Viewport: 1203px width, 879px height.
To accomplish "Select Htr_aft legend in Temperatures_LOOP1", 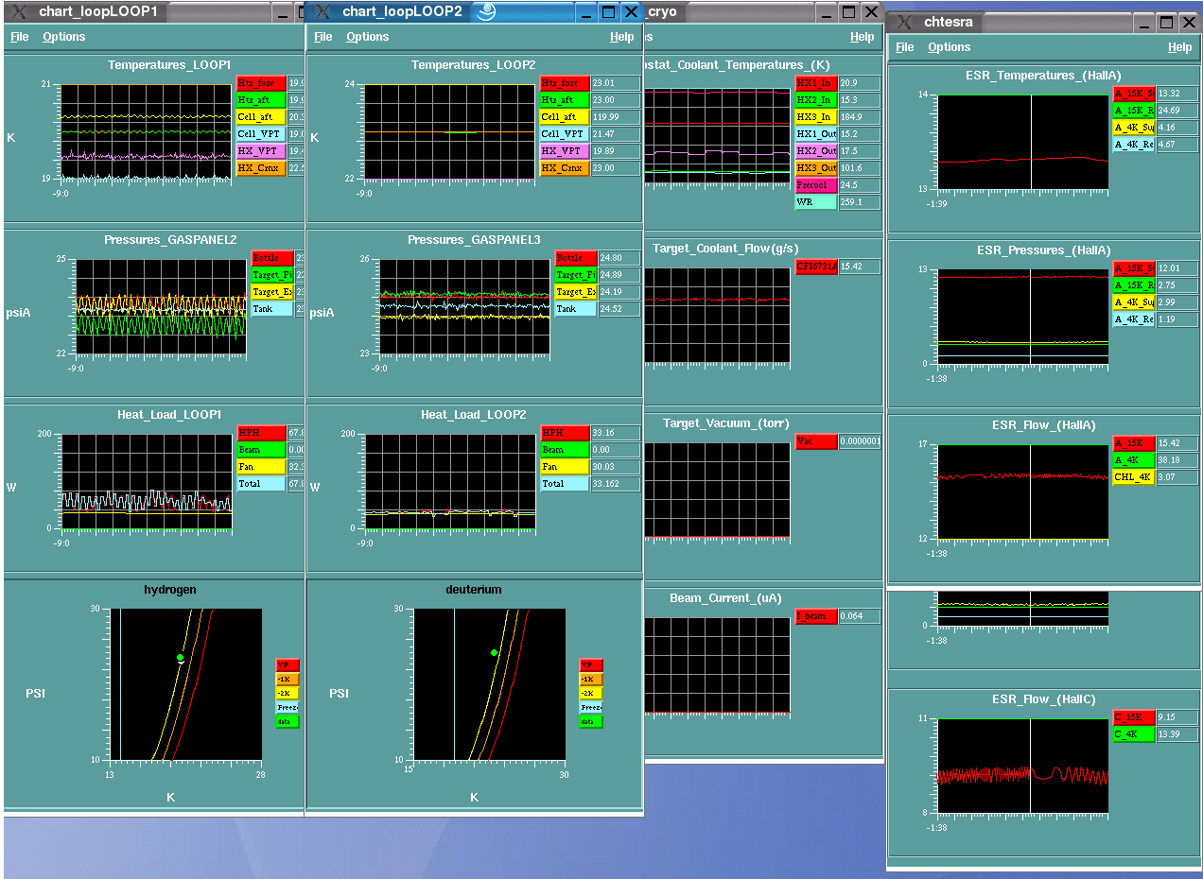I will click(260, 100).
